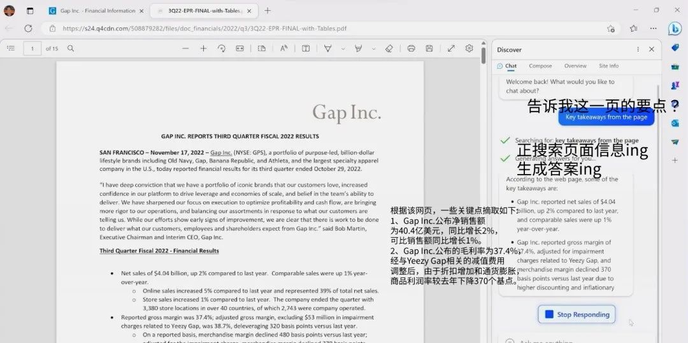The width and height of the screenshot is (688, 343).
Task: Open Discover pane more options menu
Action: coord(638,50)
